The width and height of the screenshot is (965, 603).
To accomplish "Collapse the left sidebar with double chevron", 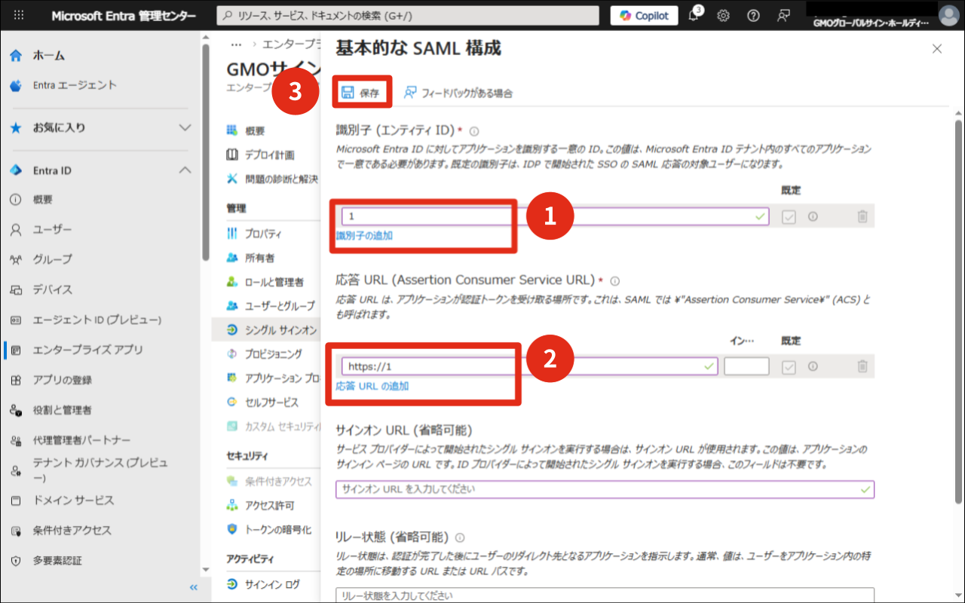I will [193, 587].
